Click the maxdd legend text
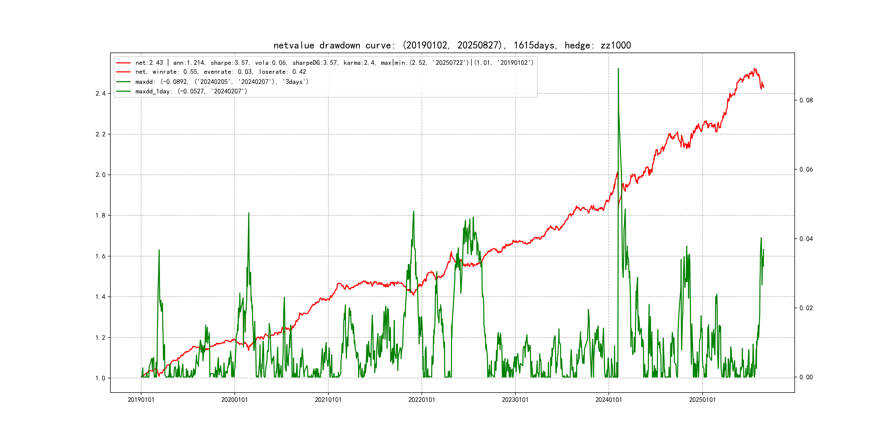Screen dimensions: 883x441 222,82
